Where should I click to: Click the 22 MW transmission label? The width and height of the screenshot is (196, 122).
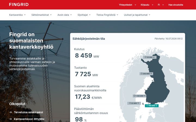(x=134, y=103)
